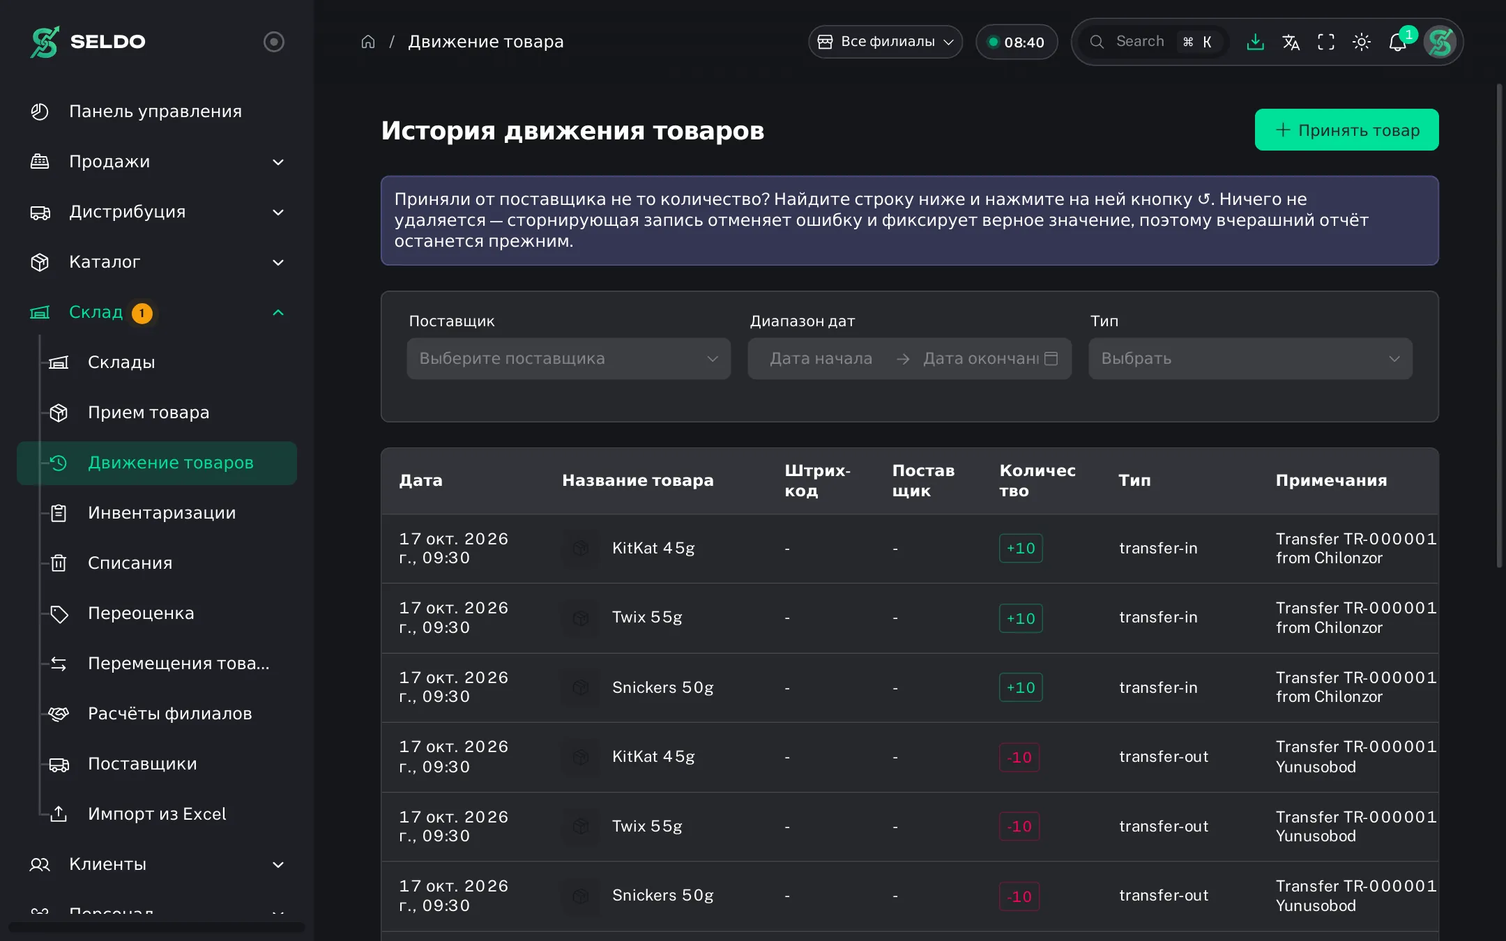The image size is (1506, 941).
Task: Open notifications bell
Action: click(x=1397, y=42)
